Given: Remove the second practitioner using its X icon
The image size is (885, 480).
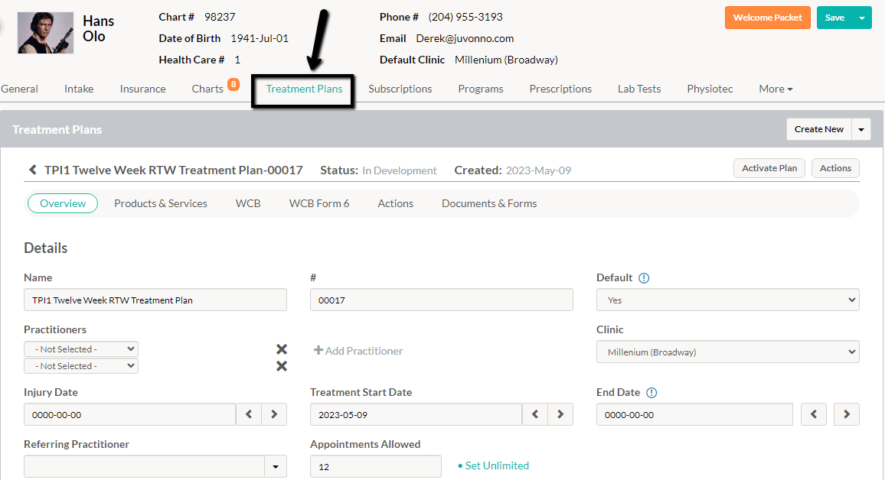Looking at the screenshot, I should pos(282,366).
